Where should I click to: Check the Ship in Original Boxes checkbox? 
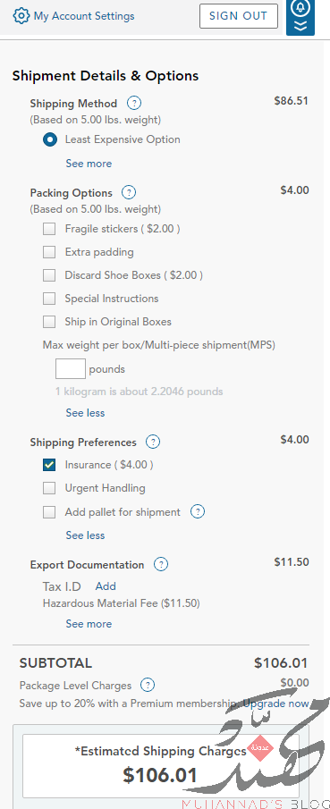pyautogui.click(x=49, y=322)
